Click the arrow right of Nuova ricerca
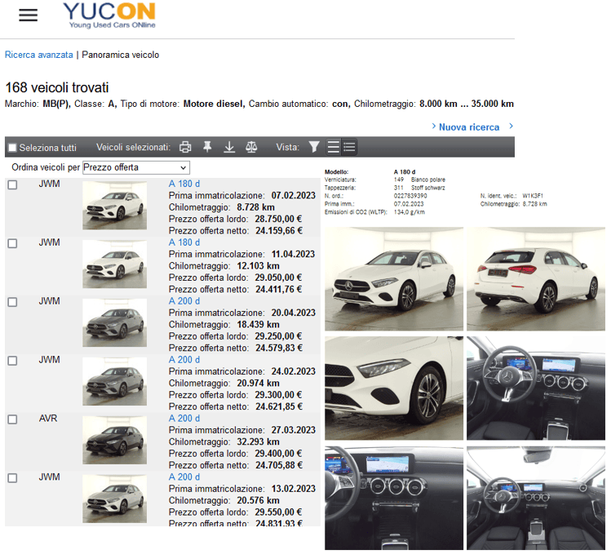 pos(511,126)
